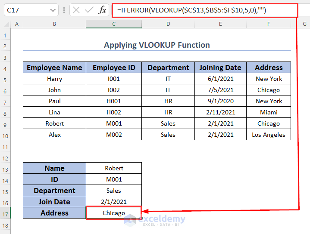
Task: Select the cell containing 'Lina'
Action: coord(54,112)
